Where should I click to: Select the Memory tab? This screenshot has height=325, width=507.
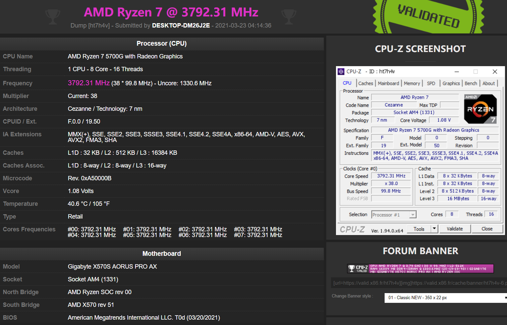tap(412, 83)
